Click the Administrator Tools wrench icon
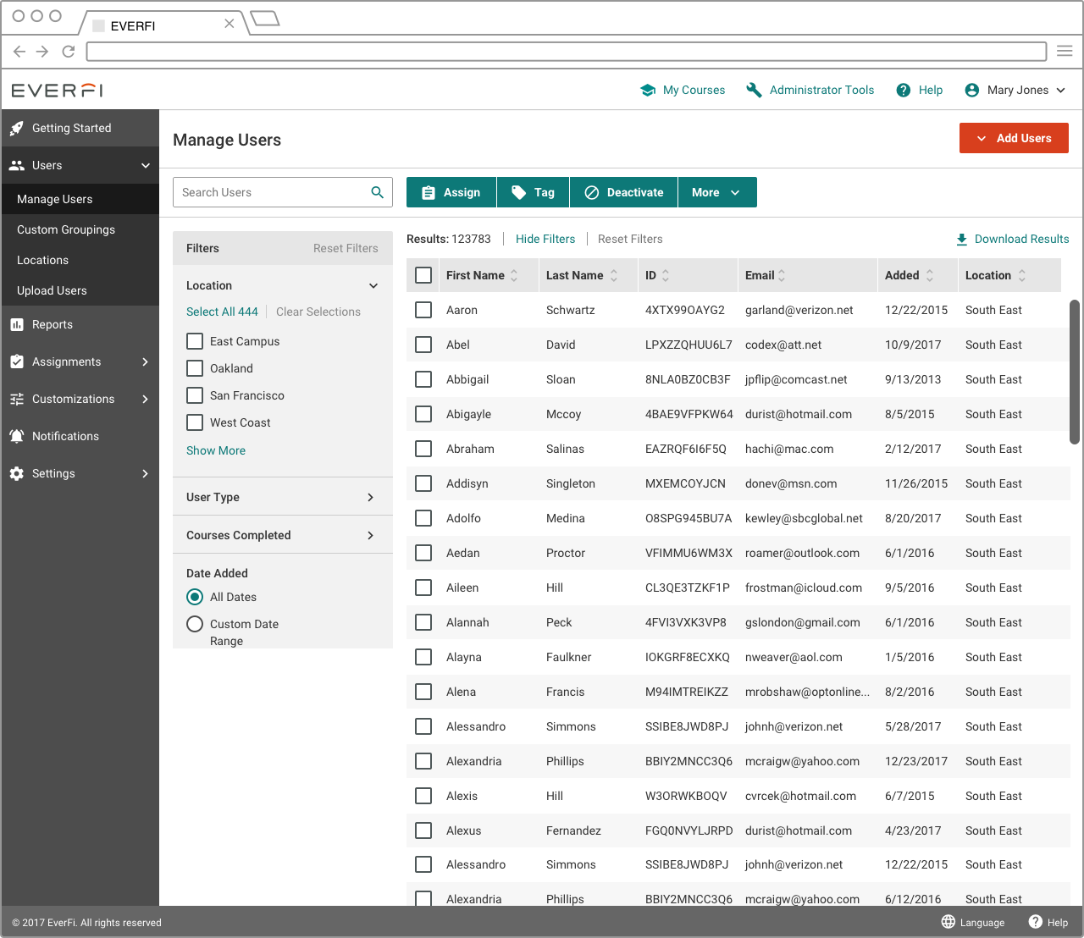The image size is (1084, 938). tap(754, 91)
